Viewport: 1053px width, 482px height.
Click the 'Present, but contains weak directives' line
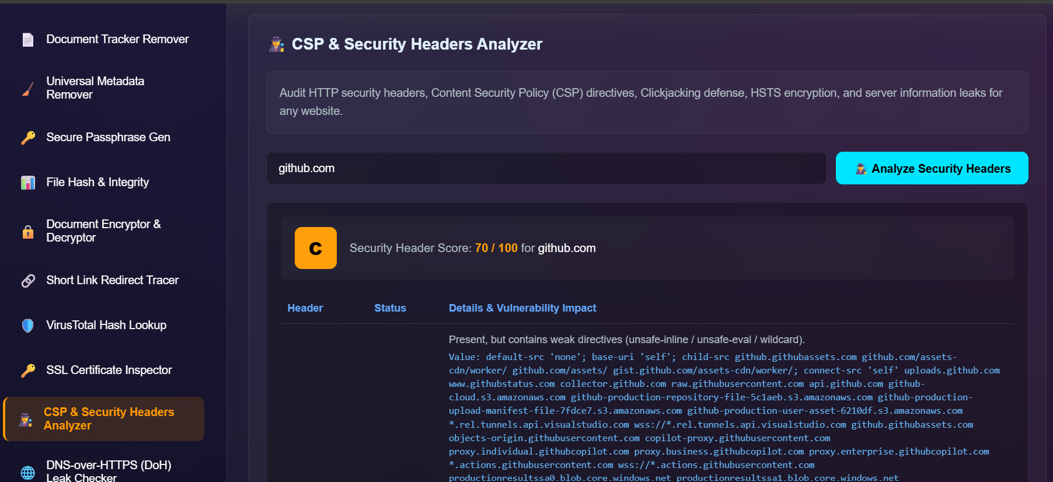click(x=627, y=340)
